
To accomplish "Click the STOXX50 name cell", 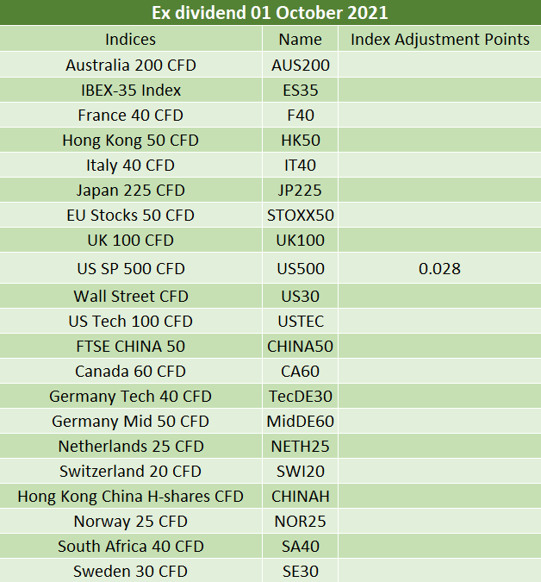I will [x=301, y=216].
